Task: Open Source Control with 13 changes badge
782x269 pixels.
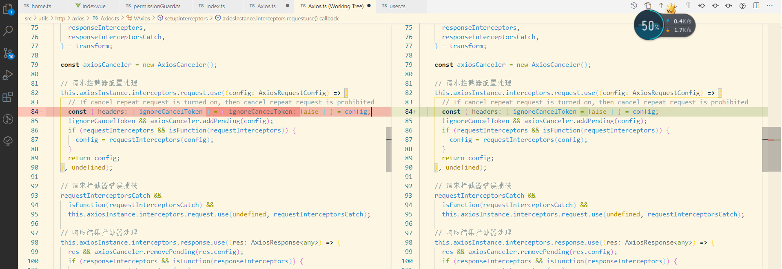Action: 8,53
